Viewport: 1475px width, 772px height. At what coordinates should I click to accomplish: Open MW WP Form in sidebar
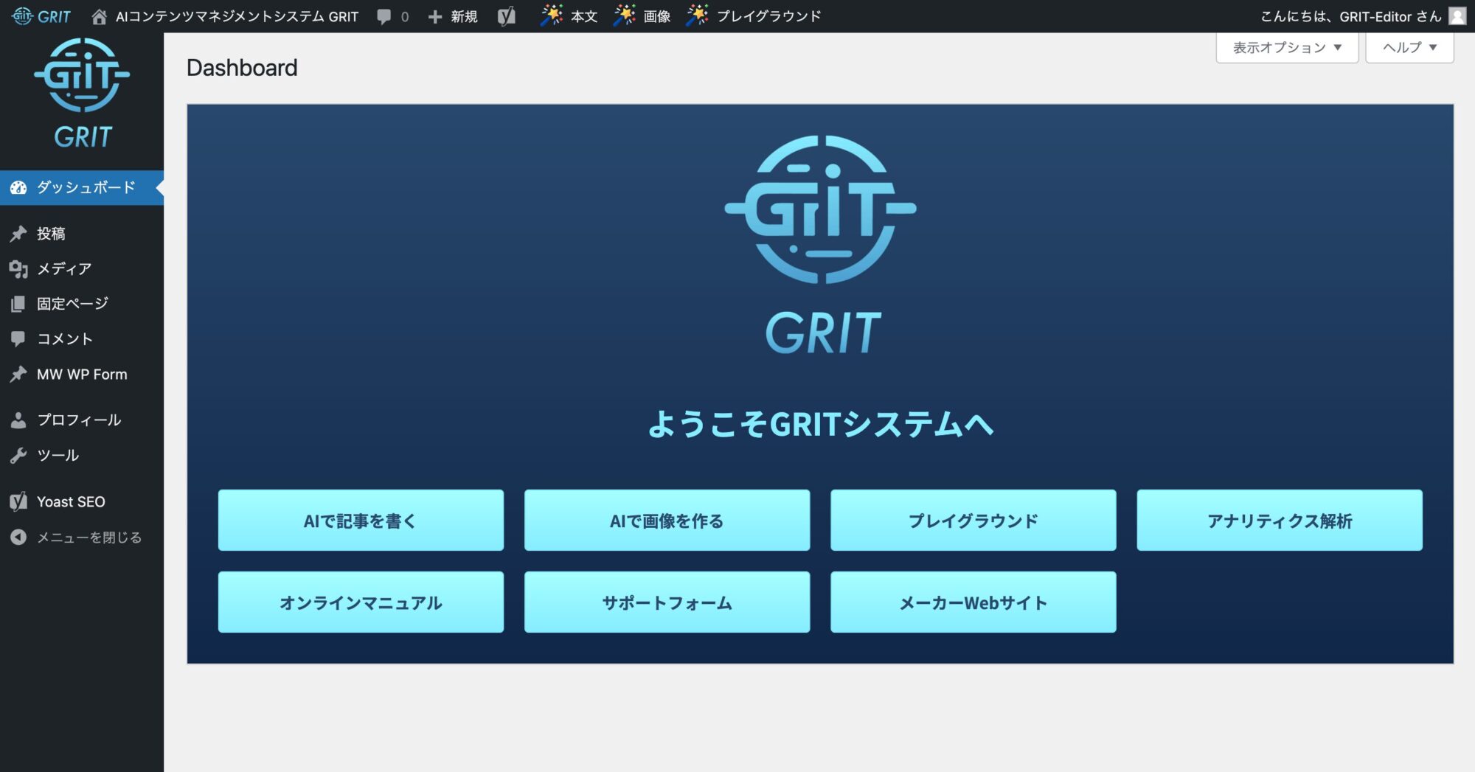[x=82, y=375]
